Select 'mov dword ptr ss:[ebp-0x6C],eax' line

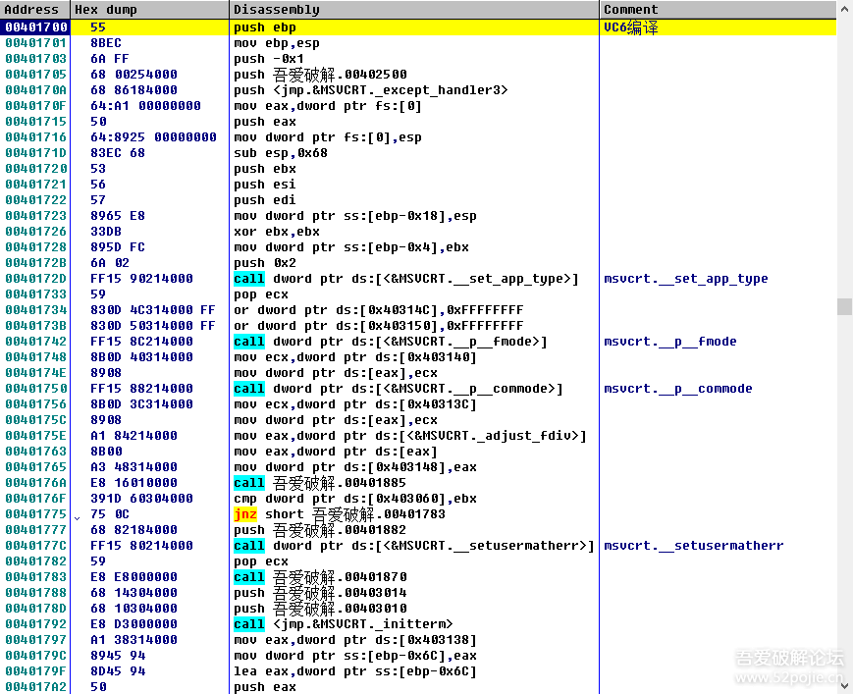tap(355, 657)
